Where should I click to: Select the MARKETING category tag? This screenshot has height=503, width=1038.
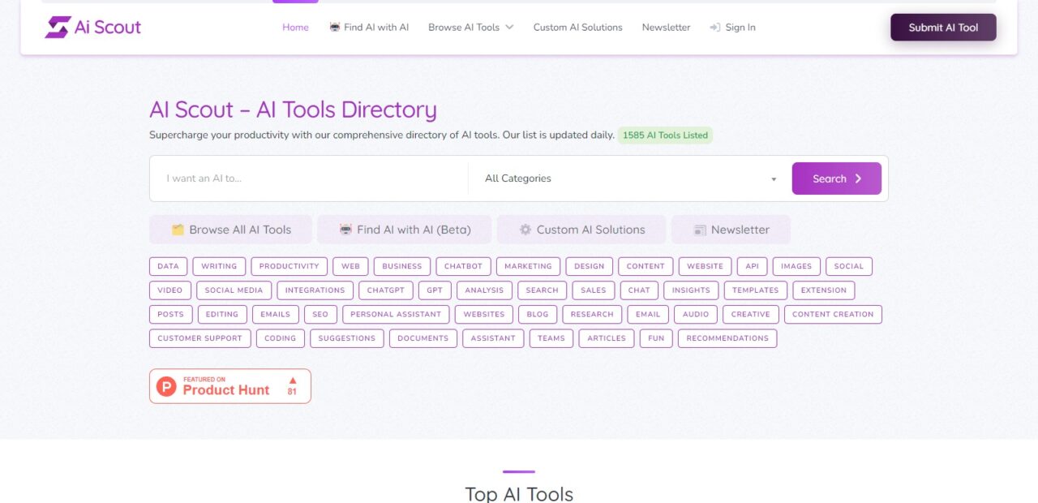pos(528,266)
